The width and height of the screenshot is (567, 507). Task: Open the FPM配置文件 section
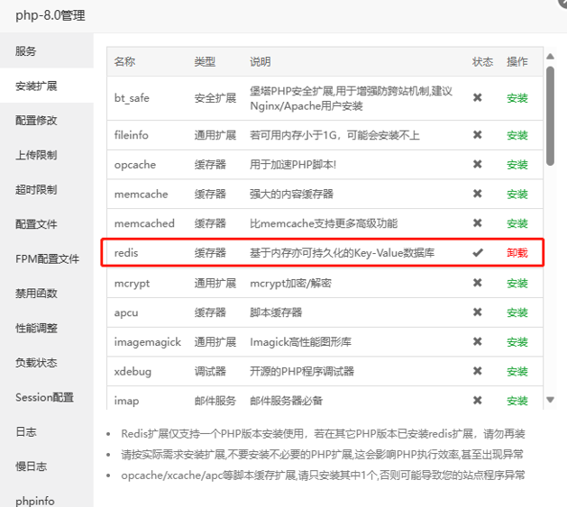tap(47, 258)
